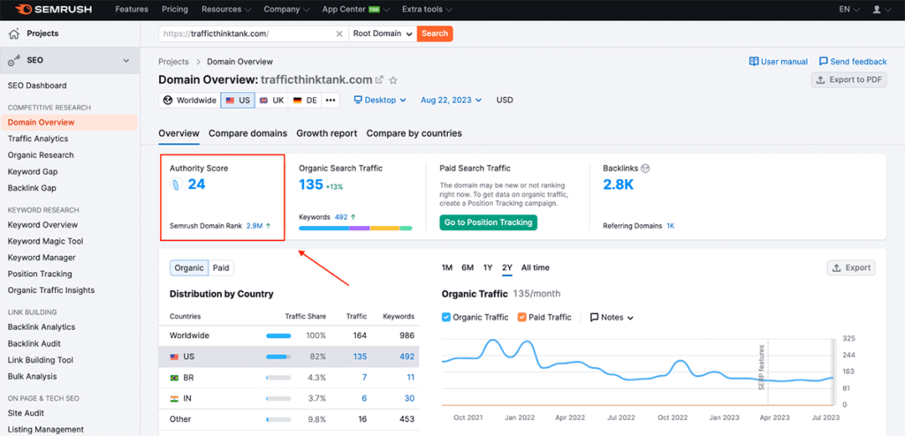
Task: Click the keywords position distribution bar
Action: pyautogui.click(x=355, y=229)
